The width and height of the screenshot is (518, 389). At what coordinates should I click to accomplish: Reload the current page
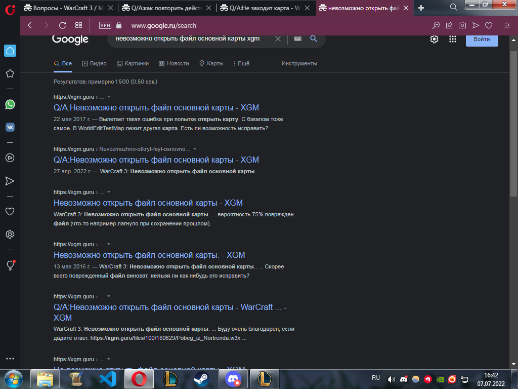[62, 25]
